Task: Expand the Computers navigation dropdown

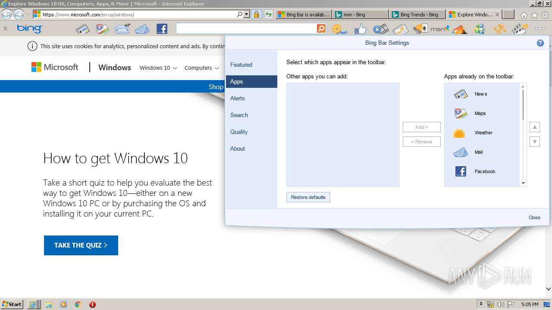Action: 202,68
